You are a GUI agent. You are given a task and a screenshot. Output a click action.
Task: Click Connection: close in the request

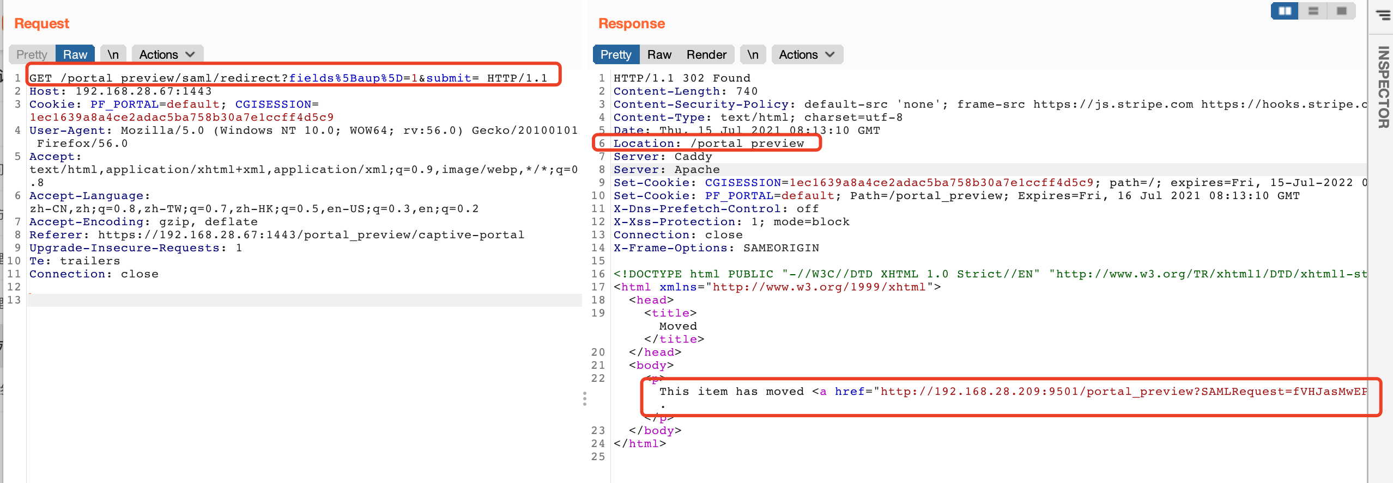[x=94, y=274]
